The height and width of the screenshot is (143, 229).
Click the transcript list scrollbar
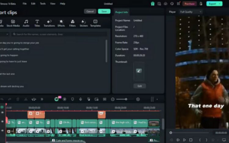tap(106, 51)
